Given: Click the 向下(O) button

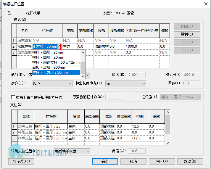Looking at the screenshot, I should click(187, 50).
